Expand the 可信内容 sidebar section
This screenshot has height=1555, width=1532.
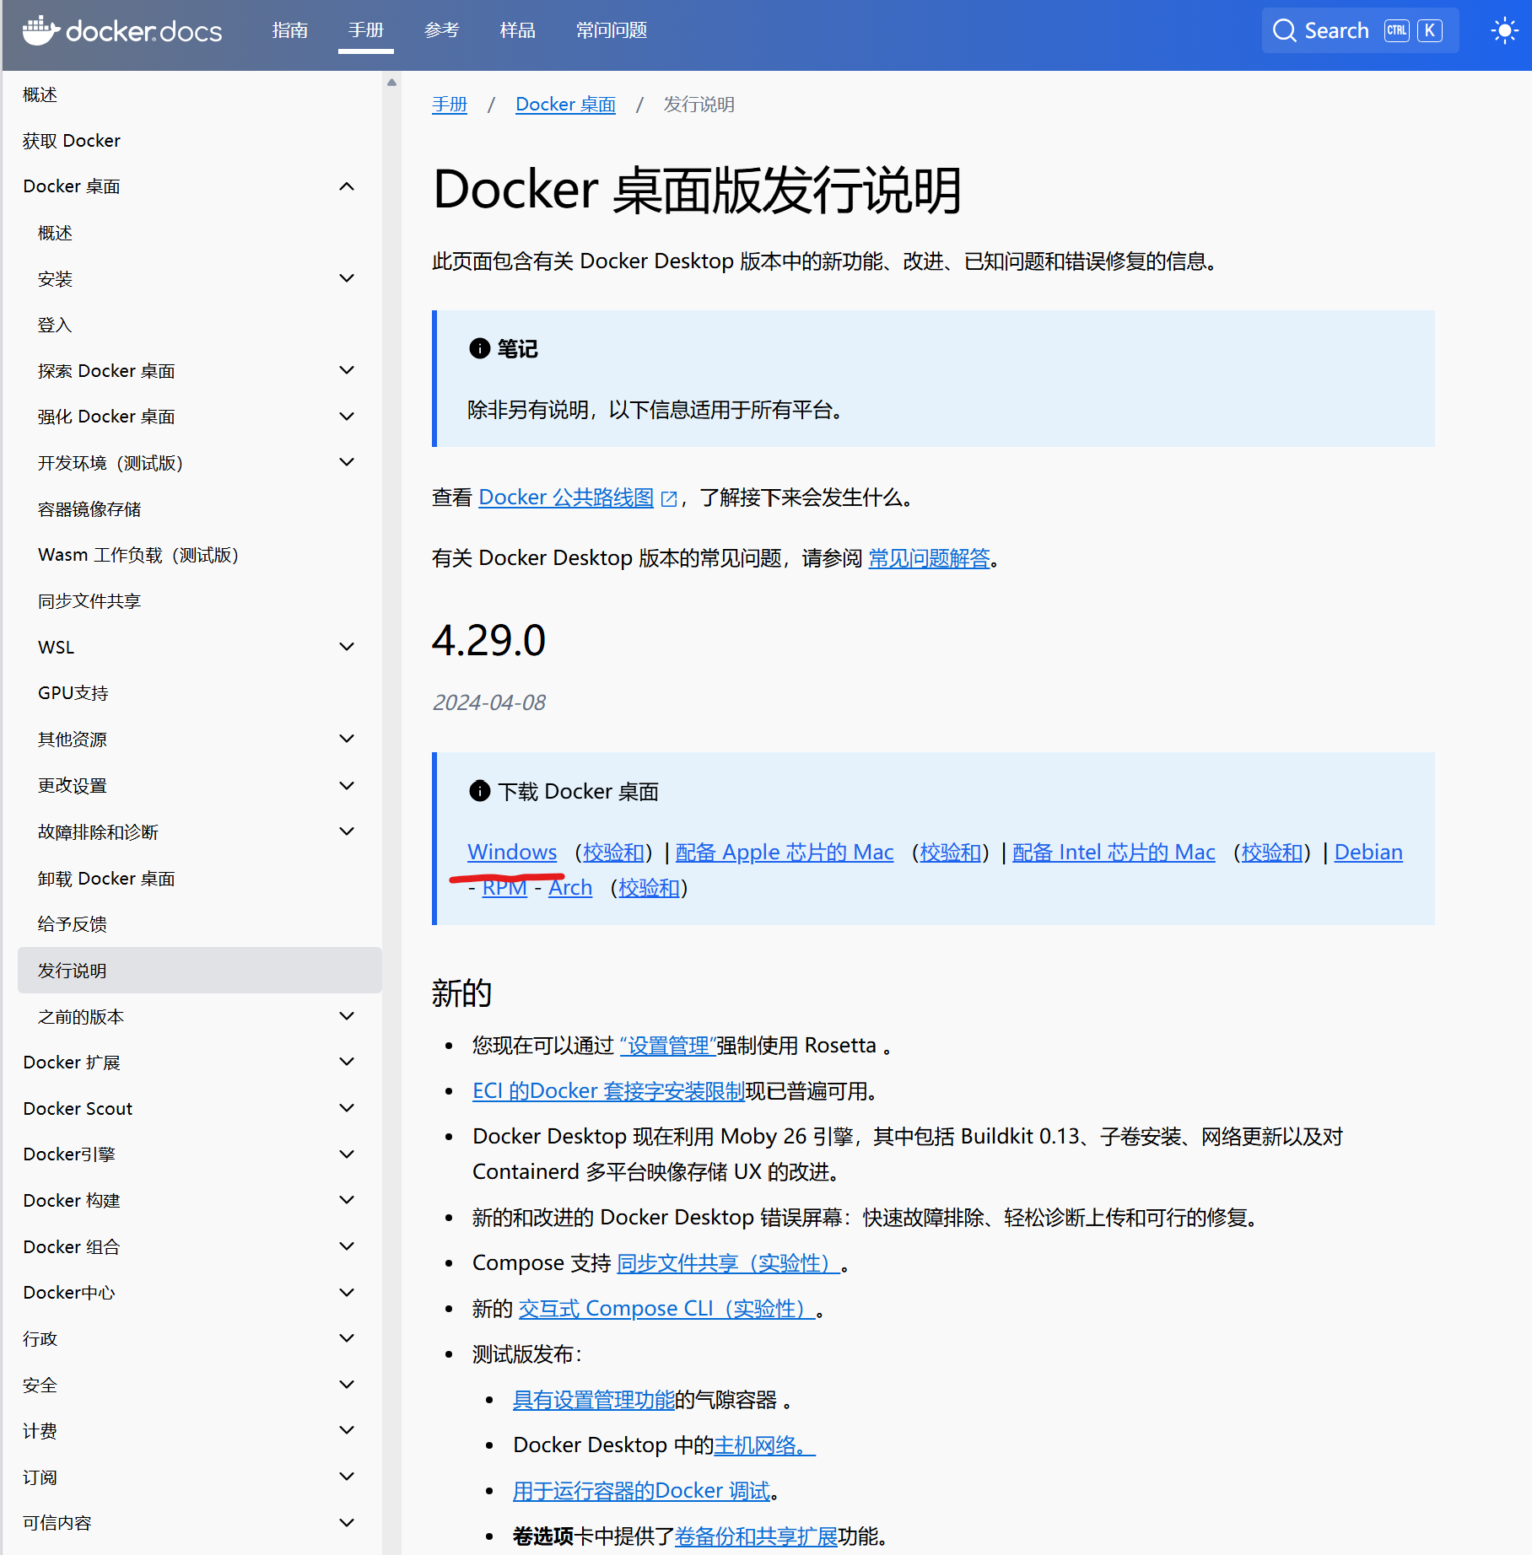point(347,1523)
